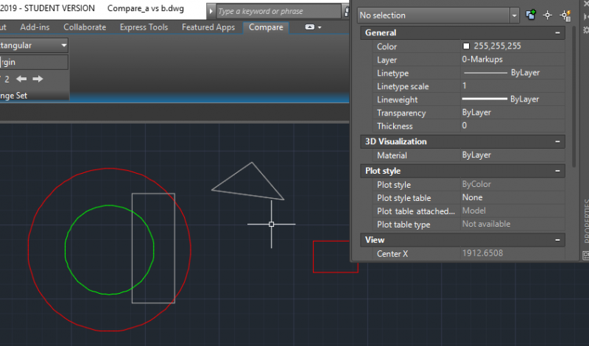This screenshot has height=346, width=589.
Task: Collapse the General properties section
Action: [559, 32]
